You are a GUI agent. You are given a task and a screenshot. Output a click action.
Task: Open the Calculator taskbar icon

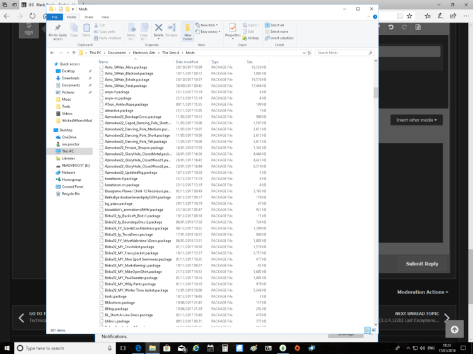point(225,348)
